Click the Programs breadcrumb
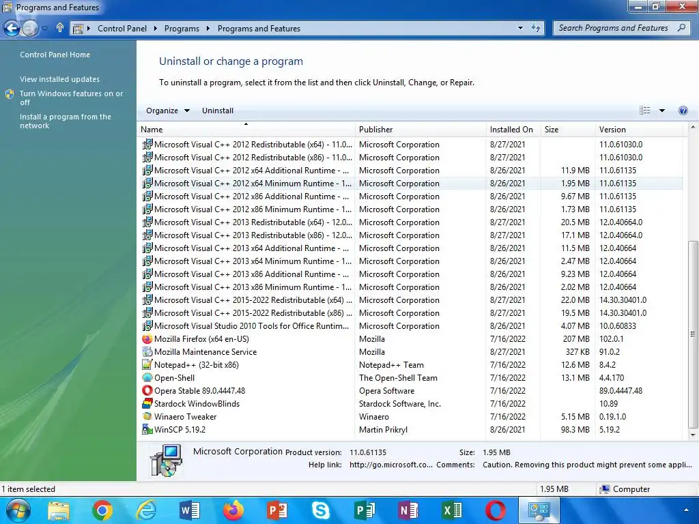The height and width of the screenshot is (524, 699). click(x=182, y=29)
